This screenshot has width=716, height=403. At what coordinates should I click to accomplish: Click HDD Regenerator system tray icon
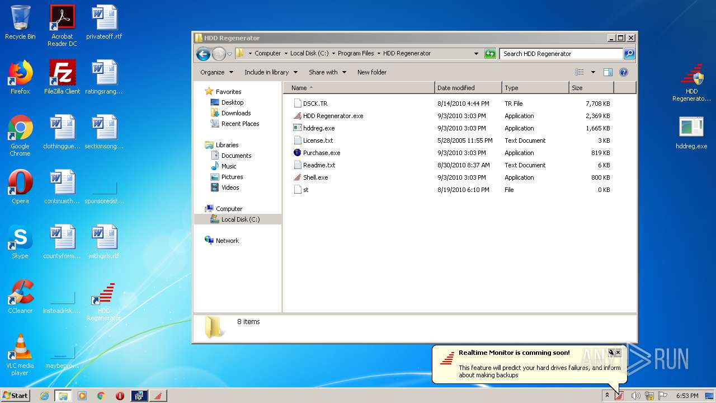pyautogui.click(x=619, y=396)
